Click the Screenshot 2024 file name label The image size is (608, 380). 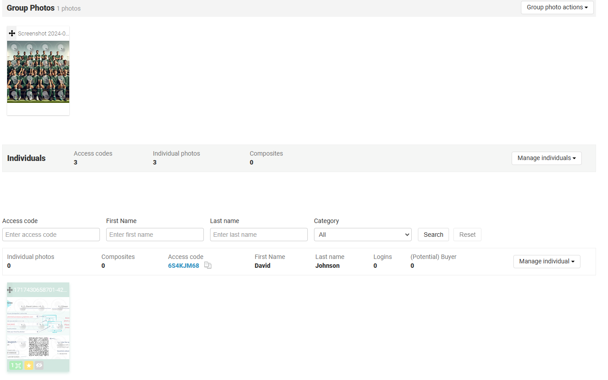tap(44, 33)
